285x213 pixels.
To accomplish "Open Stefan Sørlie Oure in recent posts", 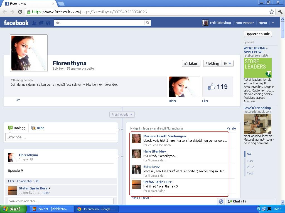I will pos(158,182).
